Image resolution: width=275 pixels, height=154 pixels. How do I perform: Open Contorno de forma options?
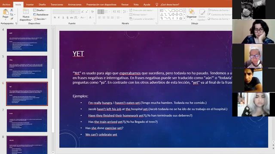tap(219, 15)
